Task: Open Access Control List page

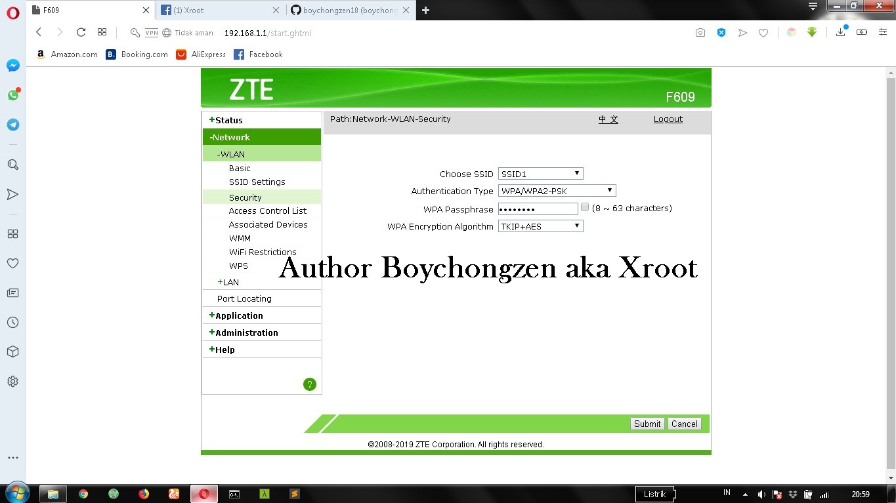Action: pos(268,211)
